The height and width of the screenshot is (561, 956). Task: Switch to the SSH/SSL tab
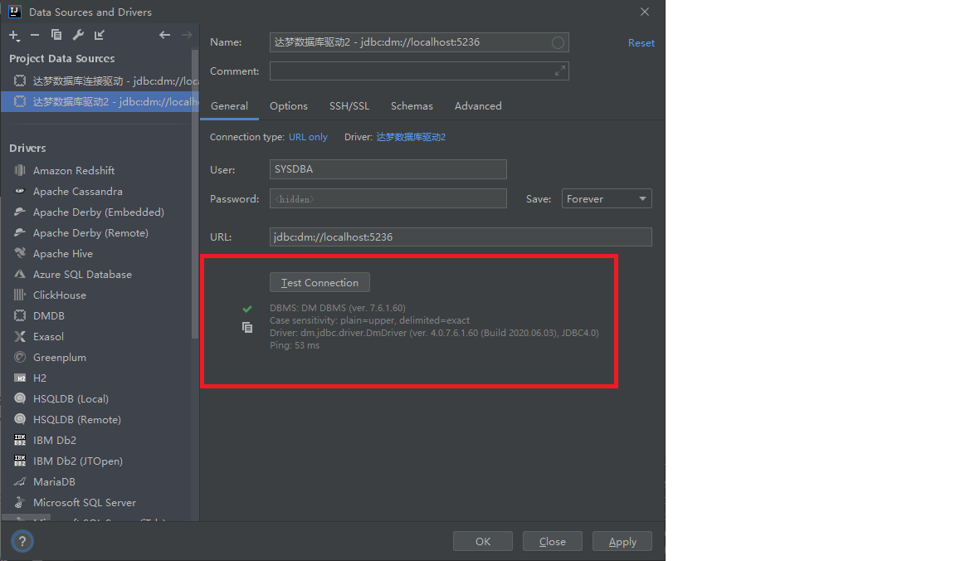click(x=349, y=105)
